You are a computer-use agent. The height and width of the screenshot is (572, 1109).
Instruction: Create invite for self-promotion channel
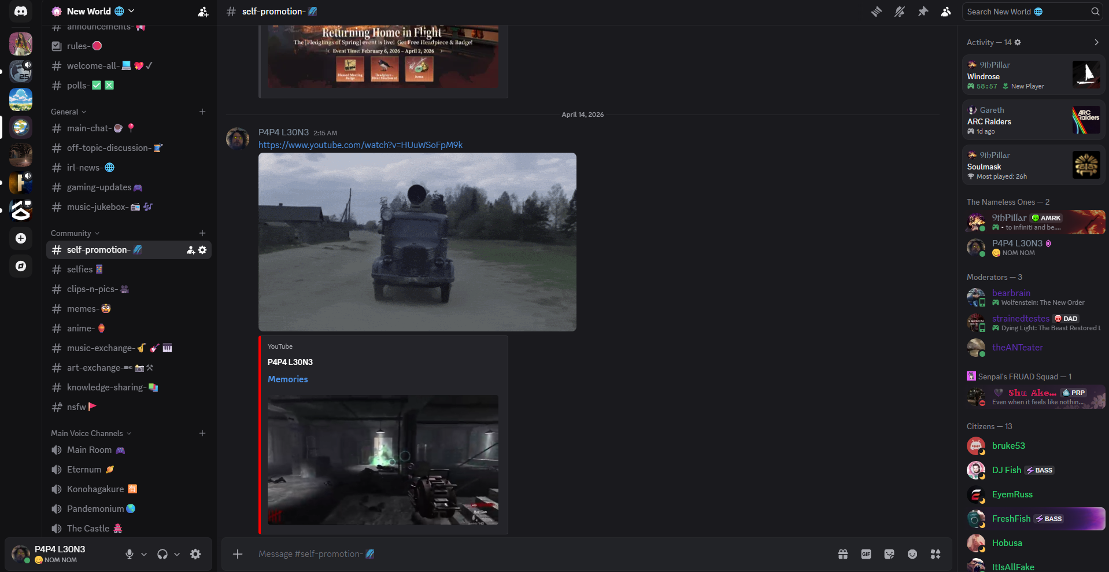click(x=190, y=250)
